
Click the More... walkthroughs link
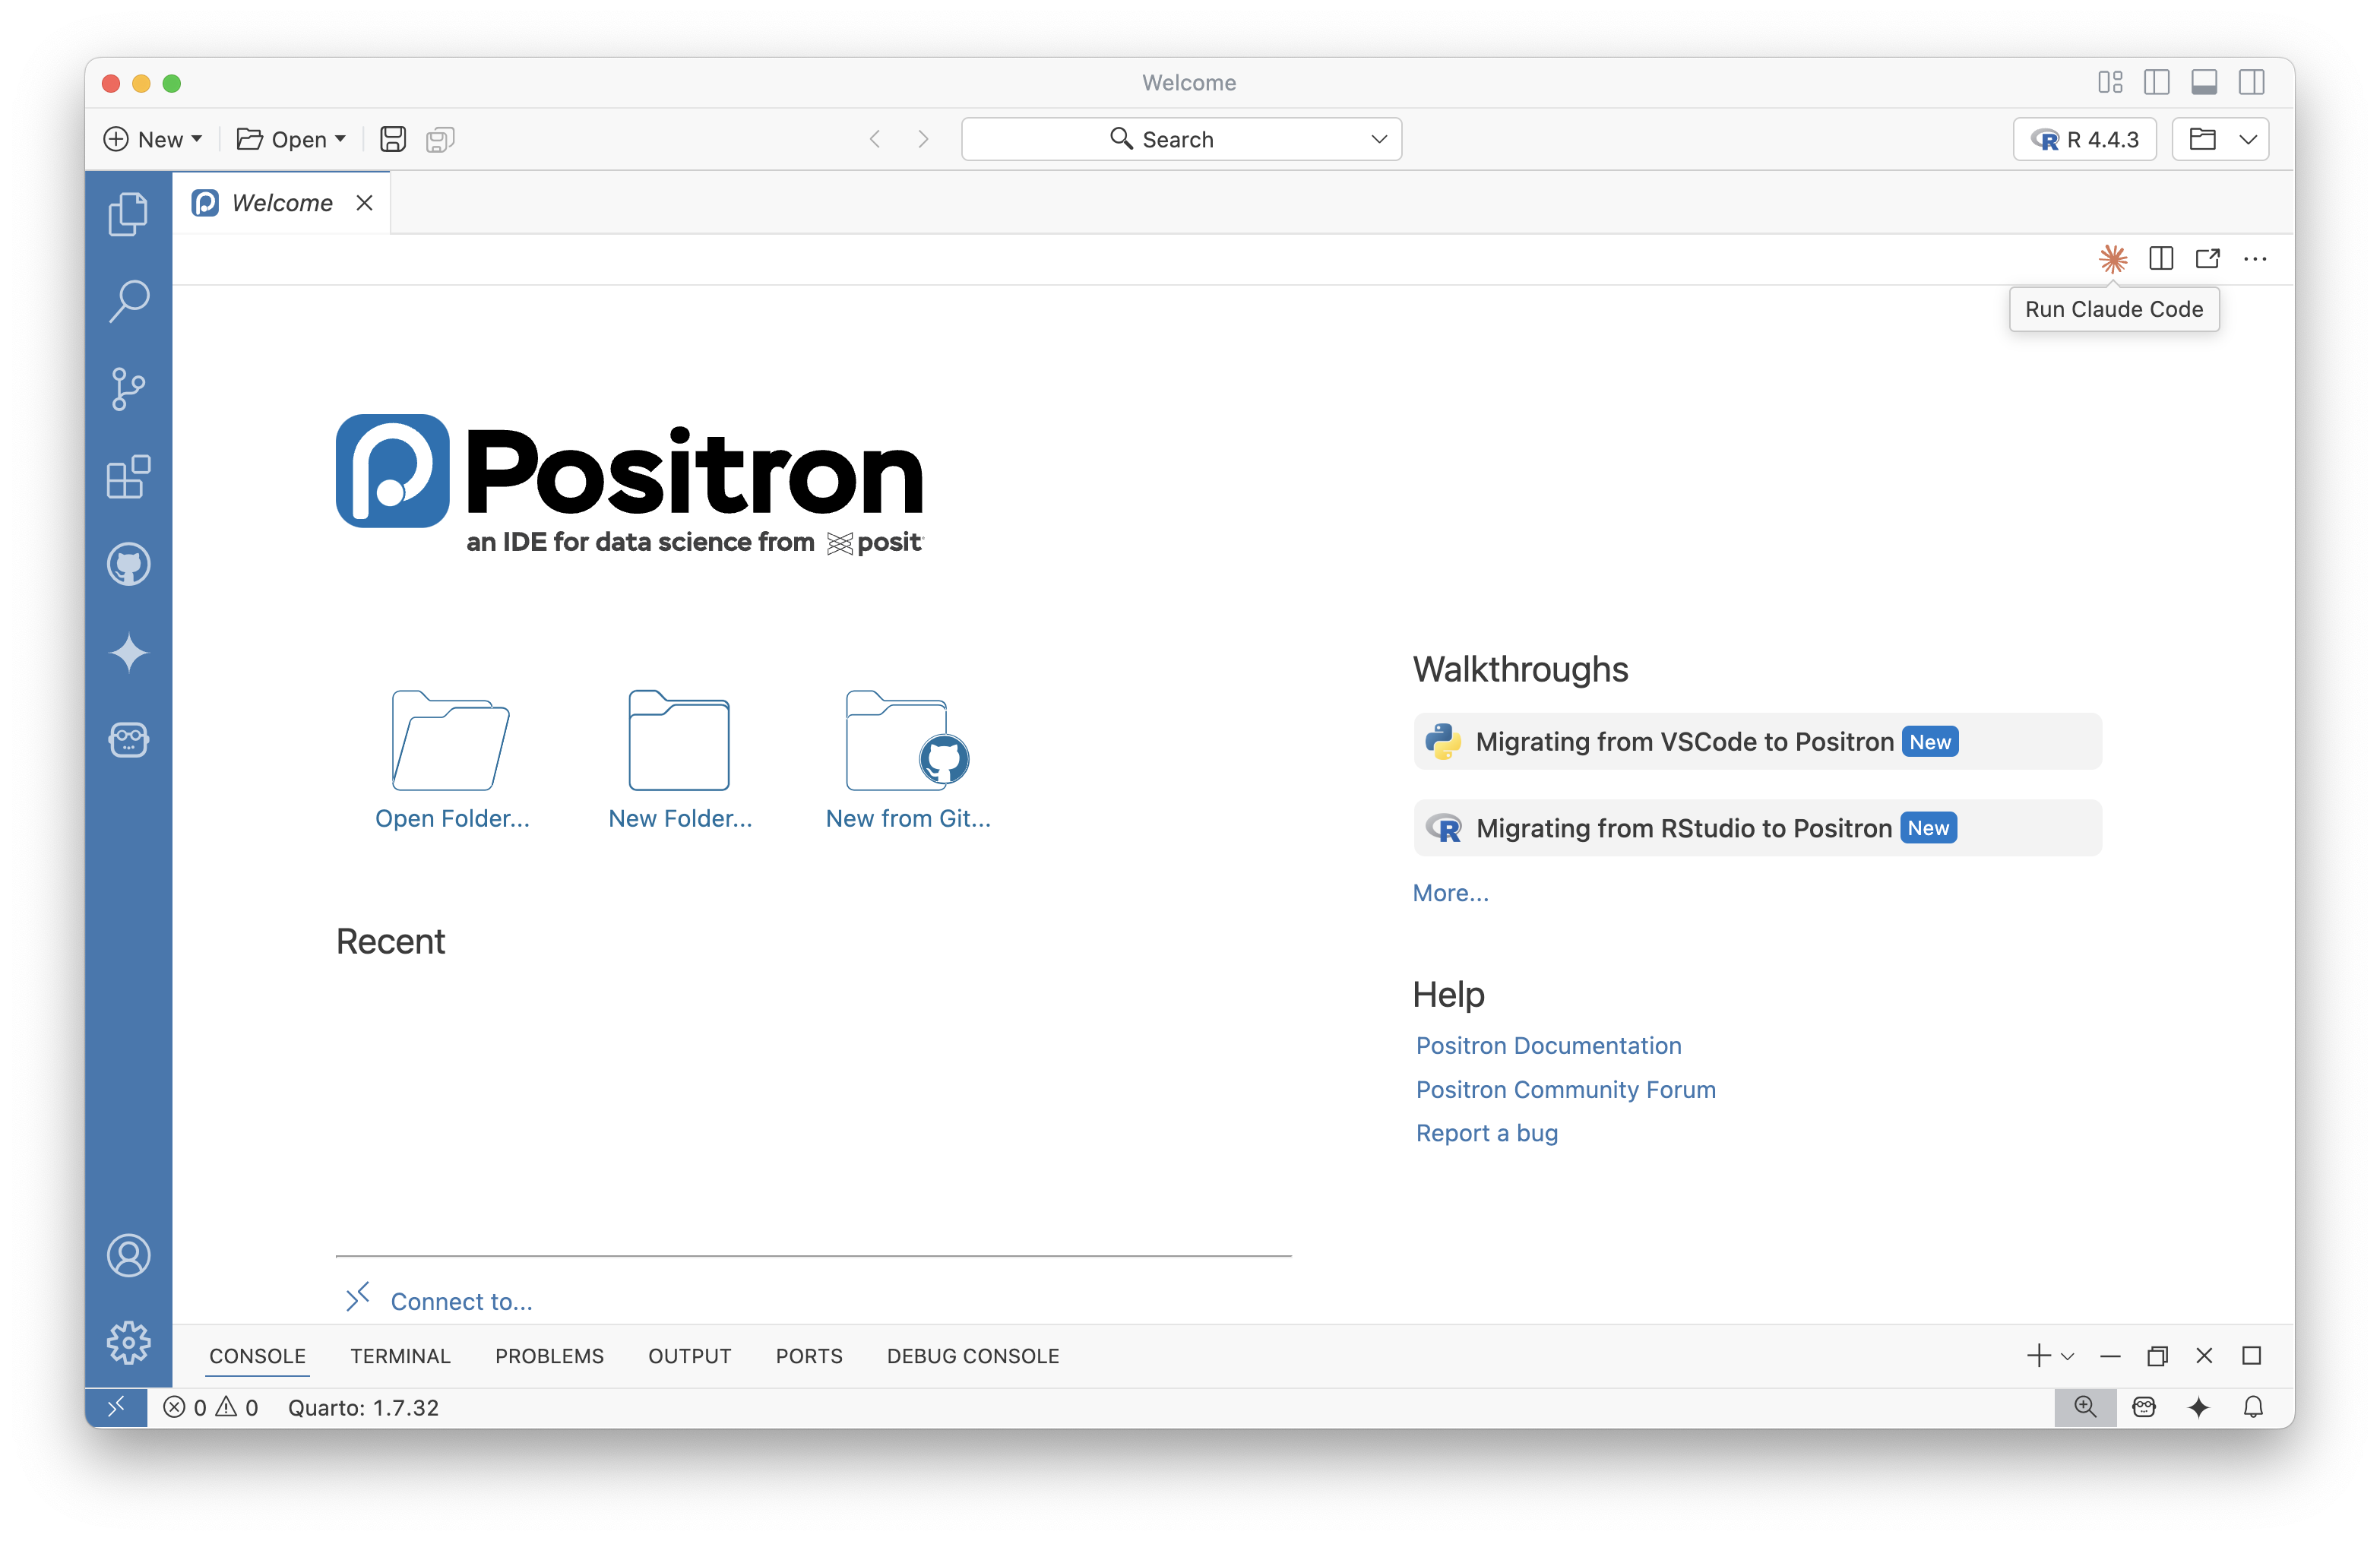click(1450, 893)
